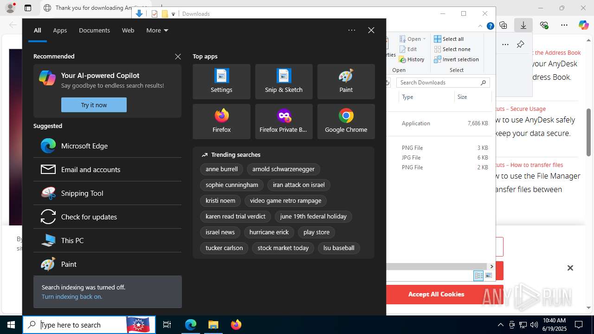Open Paint tile in Top apps

346,82
